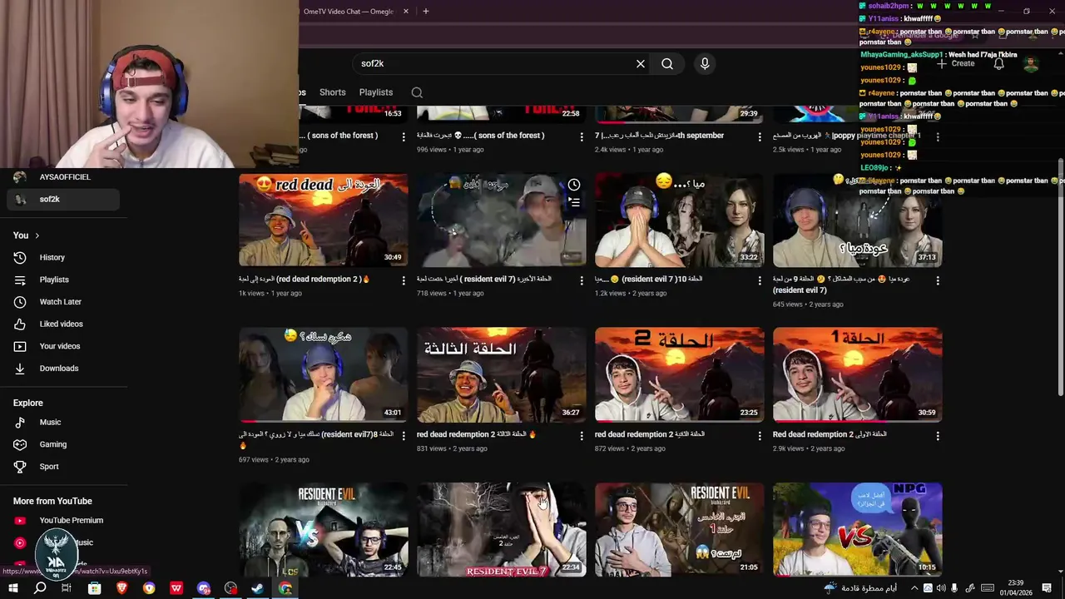Open red dead redemption 2 الحلقة الثالثة title

click(477, 434)
